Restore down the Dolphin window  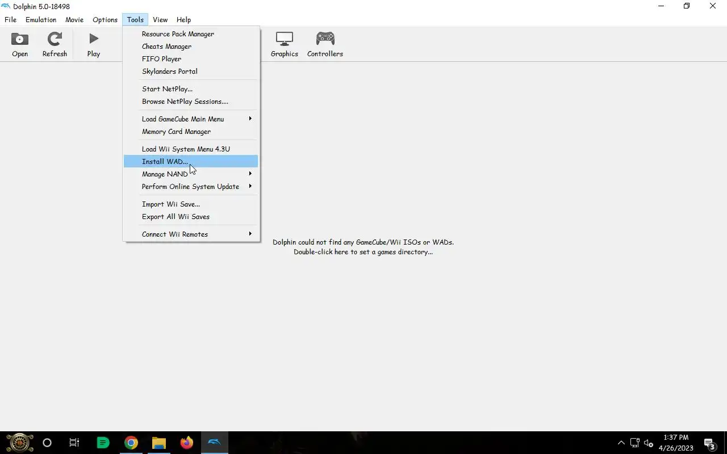point(687,6)
